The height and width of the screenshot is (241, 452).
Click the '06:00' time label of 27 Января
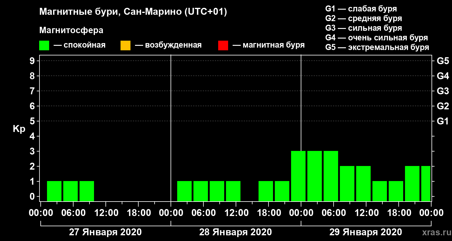(x=73, y=213)
